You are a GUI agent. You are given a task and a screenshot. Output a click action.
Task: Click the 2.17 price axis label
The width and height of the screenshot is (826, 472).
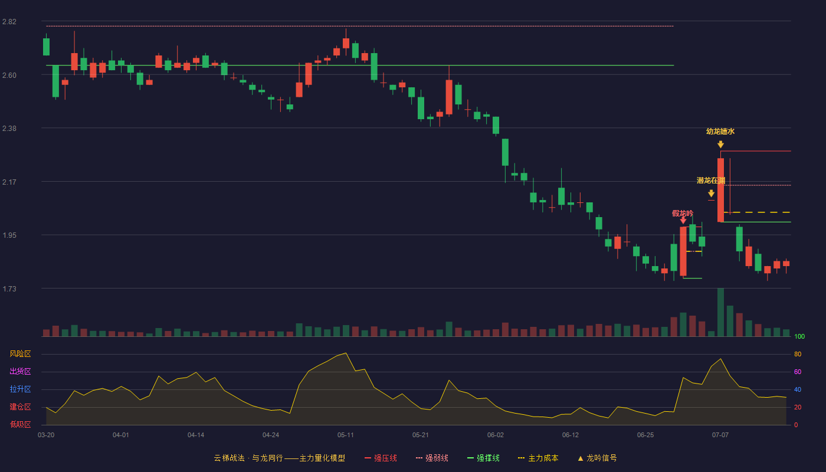(9, 182)
